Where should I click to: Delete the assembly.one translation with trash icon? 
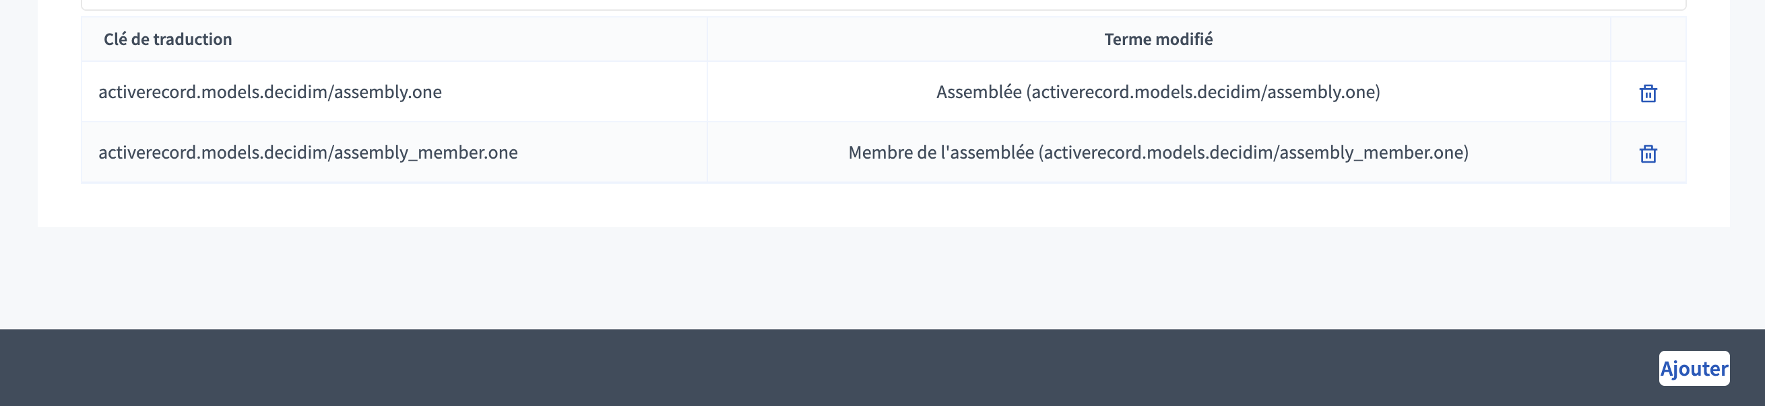point(1648,93)
